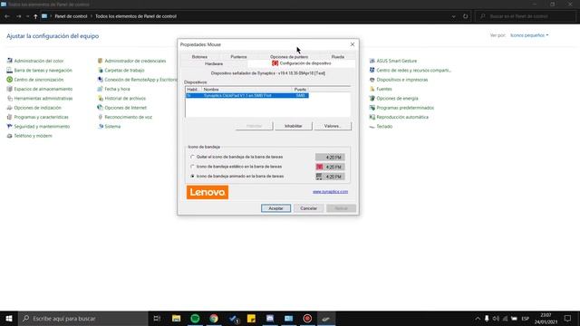The width and height of the screenshot is (580, 326).
Task: Open Espacios de almacenamiento
Action: coord(40,89)
